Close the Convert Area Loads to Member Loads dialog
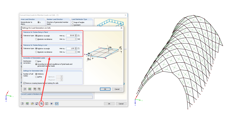This screenshot has height=115, width=234. pyautogui.click(x=126, y=15)
